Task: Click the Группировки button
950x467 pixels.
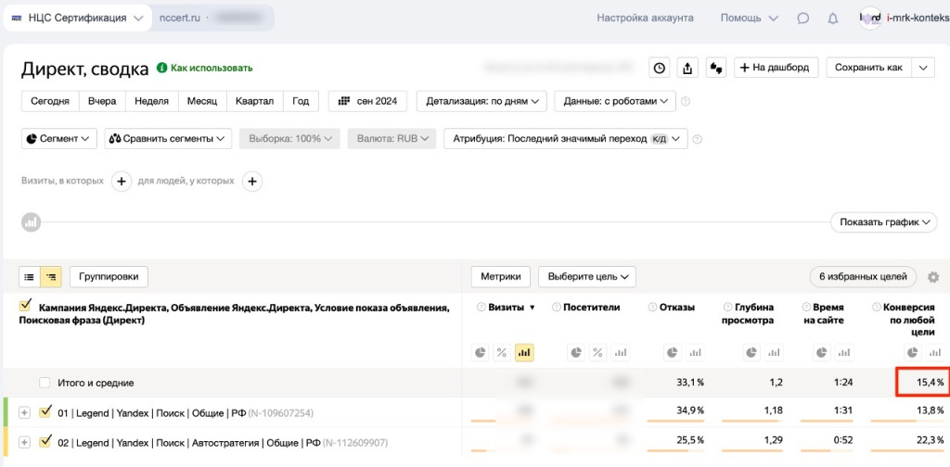Action: pyautogui.click(x=109, y=276)
